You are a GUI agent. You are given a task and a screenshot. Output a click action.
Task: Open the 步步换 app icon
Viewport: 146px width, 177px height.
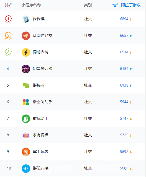tap(26, 19)
